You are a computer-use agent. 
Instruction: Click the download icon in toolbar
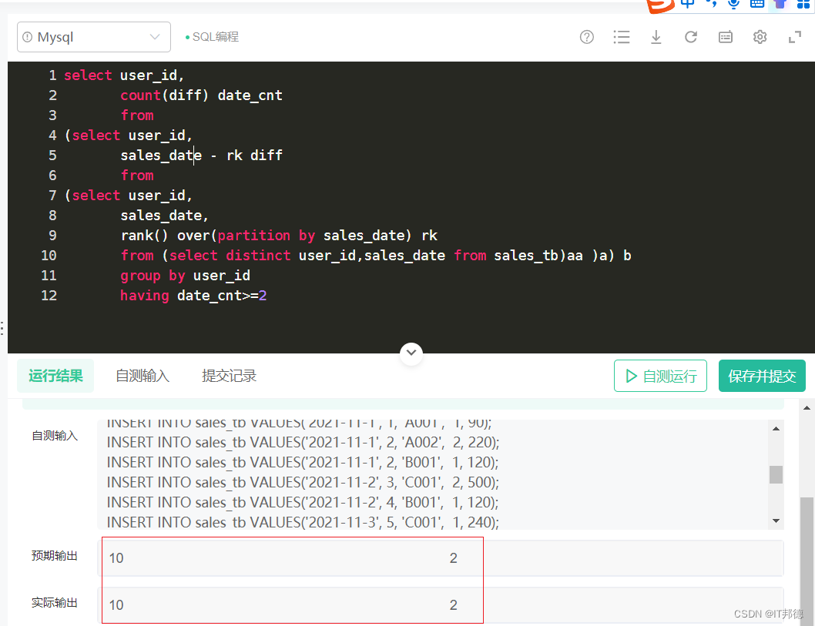(656, 37)
